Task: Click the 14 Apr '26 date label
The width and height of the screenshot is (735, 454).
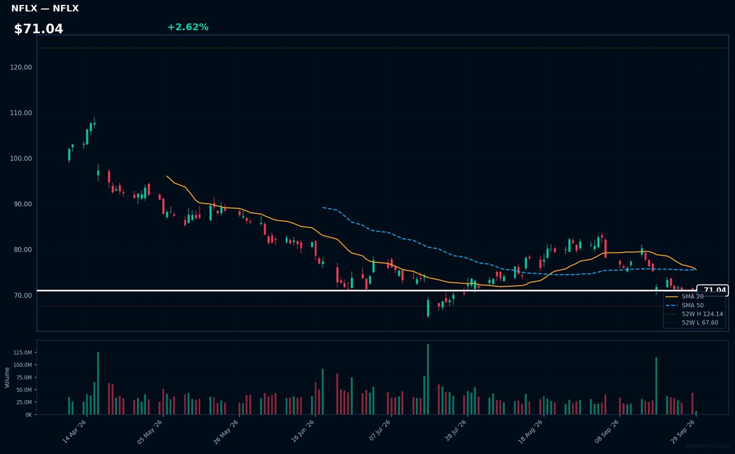Action: 75,431
